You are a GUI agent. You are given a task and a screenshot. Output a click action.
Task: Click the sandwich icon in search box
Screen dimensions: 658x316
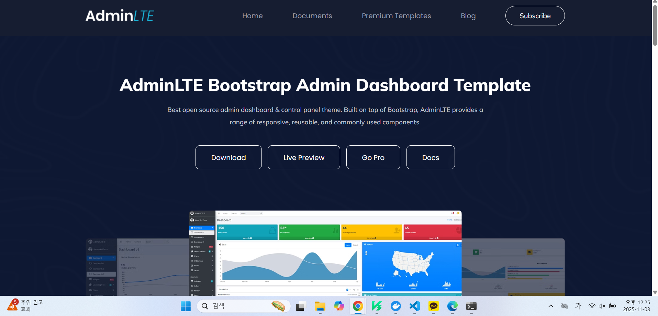click(x=279, y=306)
